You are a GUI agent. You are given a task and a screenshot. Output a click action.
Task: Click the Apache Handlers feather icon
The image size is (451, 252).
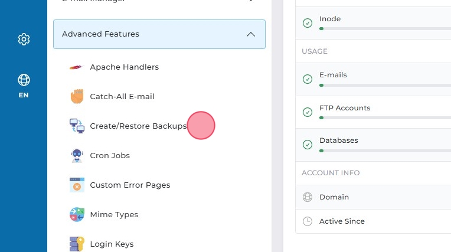click(77, 67)
